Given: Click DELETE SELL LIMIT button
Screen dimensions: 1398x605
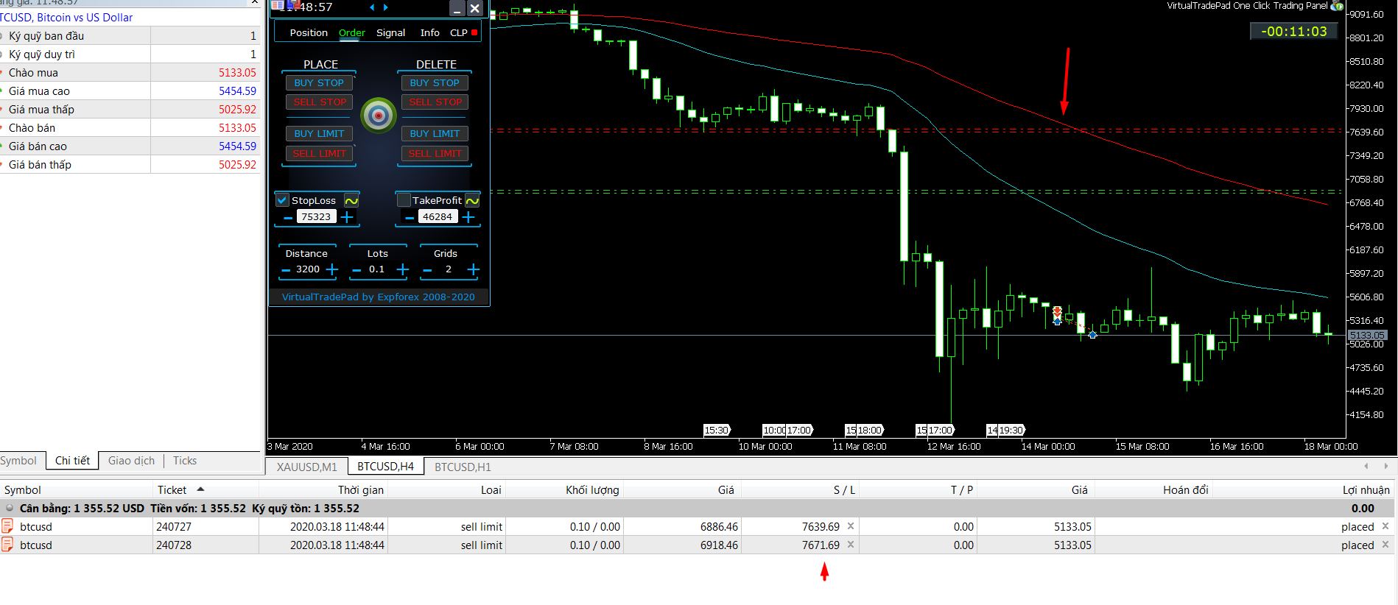Looking at the screenshot, I should (x=435, y=154).
